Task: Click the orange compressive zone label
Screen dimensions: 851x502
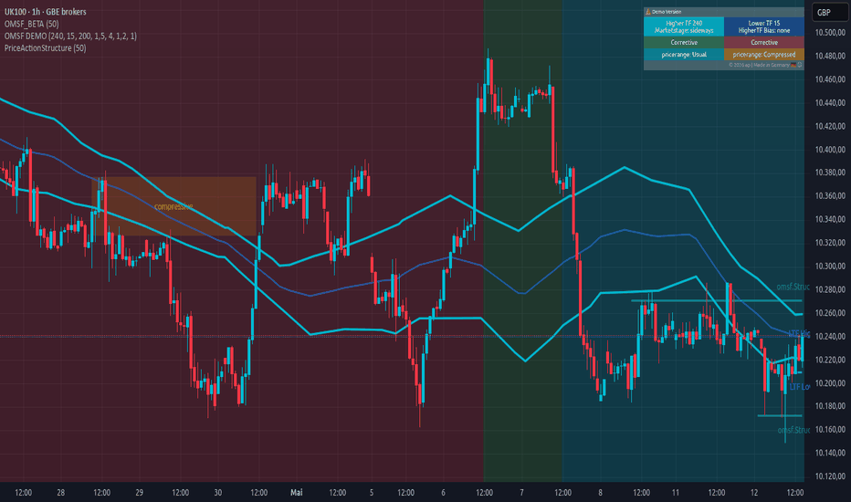Action: click(173, 207)
